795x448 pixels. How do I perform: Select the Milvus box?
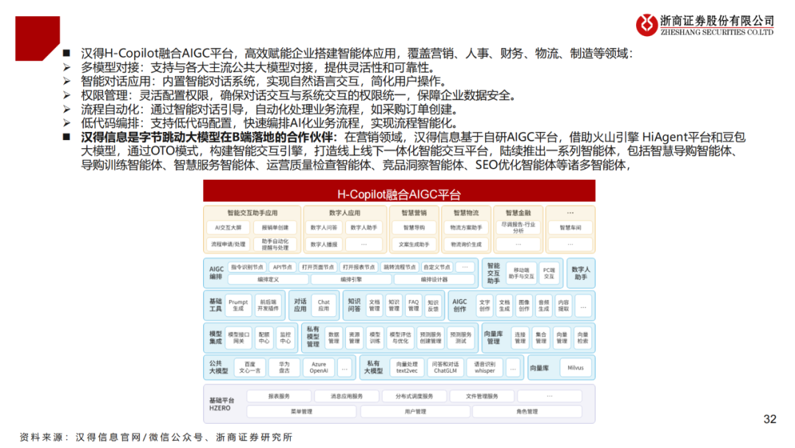click(576, 368)
